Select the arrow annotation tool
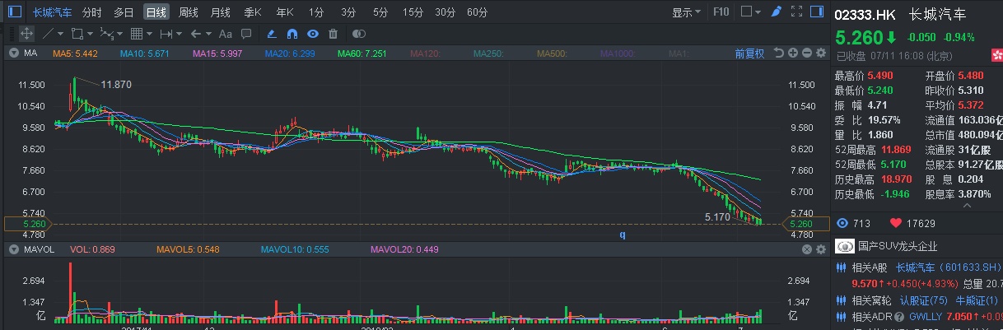 pyautogui.click(x=195, y=34)
